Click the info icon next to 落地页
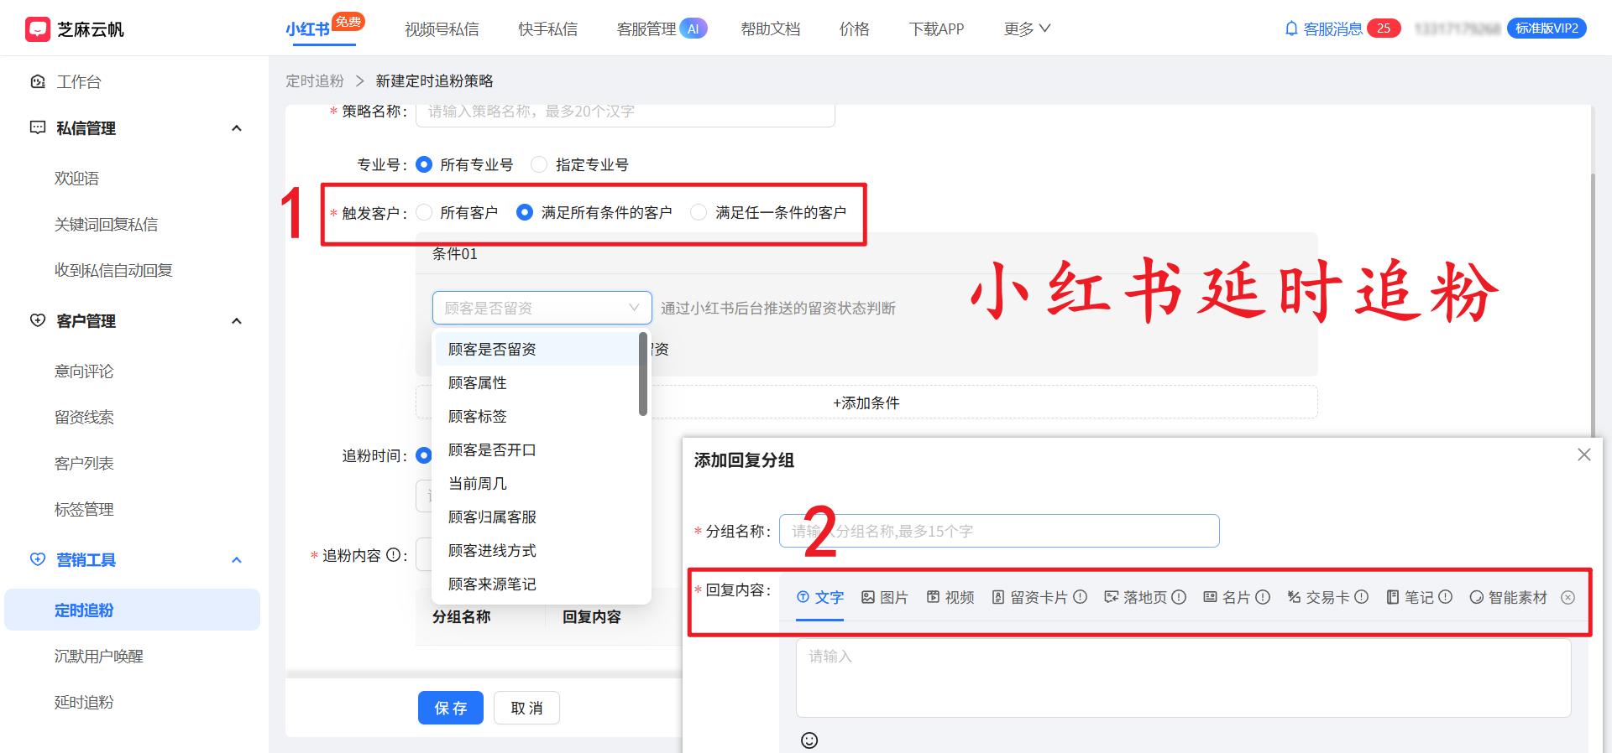This screenshot has width=1612, height=753. coord(1179,597)
